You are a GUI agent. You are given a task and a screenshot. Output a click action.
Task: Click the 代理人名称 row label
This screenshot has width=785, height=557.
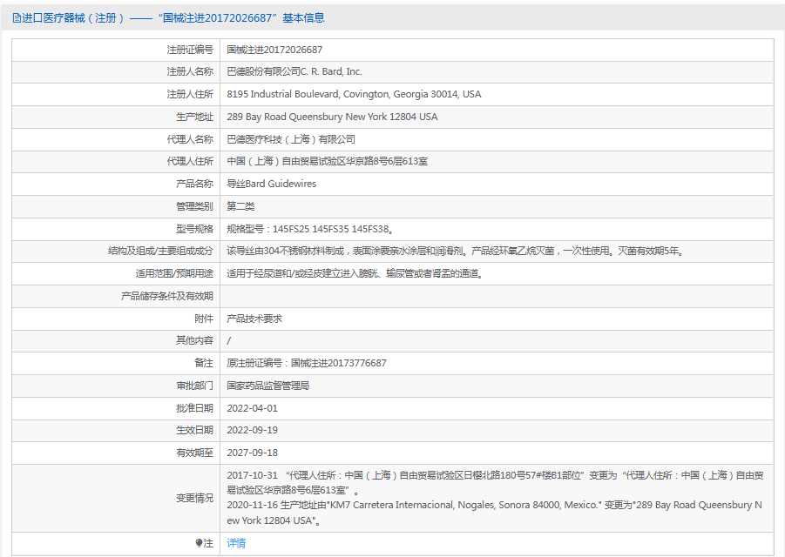(190, 139)
